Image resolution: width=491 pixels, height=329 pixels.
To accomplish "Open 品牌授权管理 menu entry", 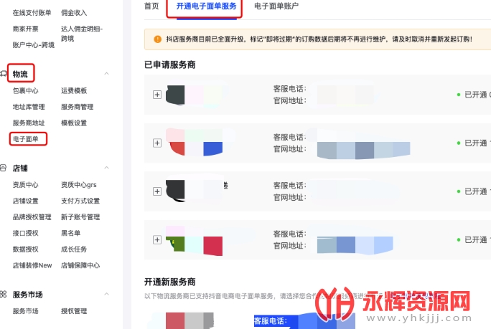I will tap(32, 217).
